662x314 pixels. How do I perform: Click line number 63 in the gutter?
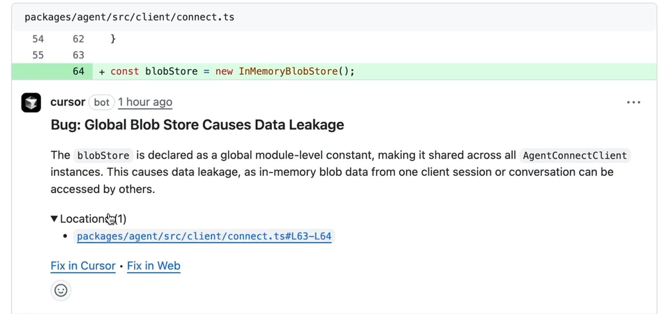click(x=78, y=55)
